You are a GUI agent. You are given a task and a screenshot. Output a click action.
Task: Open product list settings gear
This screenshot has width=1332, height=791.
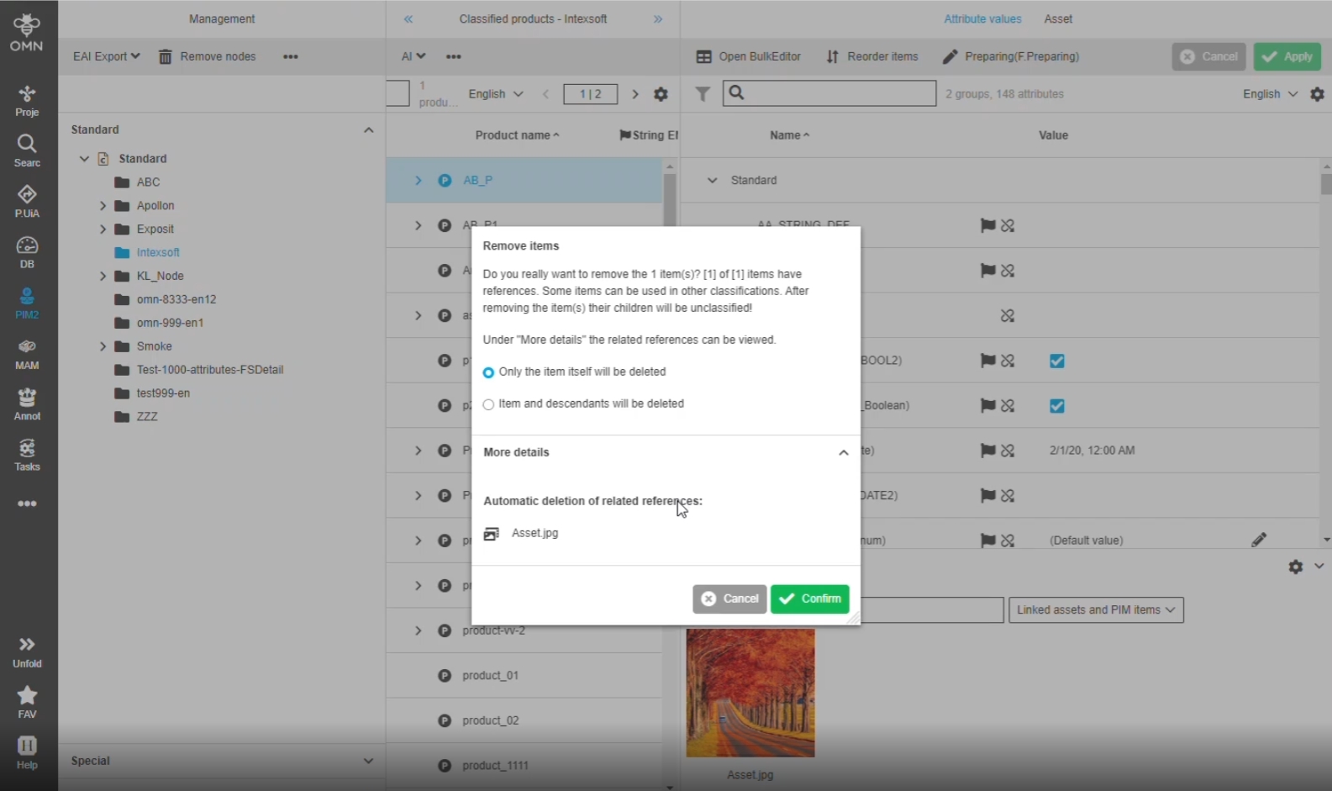pyautogui.click(x=661, y=94)
